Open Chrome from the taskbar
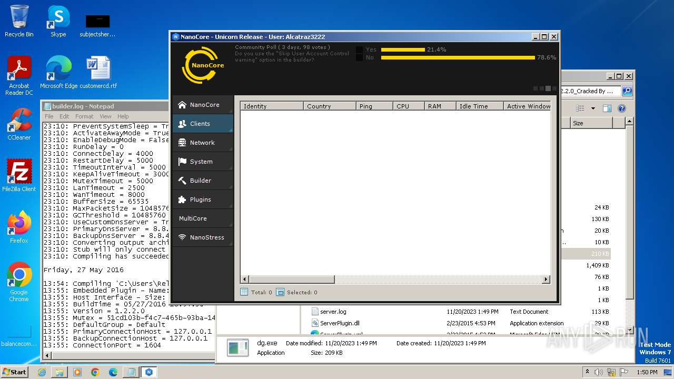Screen dimensions: 674x379 pos(95,372)
